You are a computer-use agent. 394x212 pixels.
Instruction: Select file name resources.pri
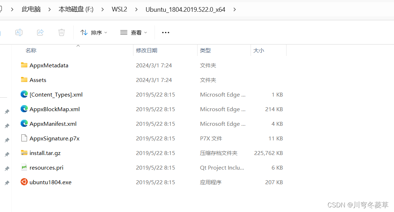[x=47, y=168]
